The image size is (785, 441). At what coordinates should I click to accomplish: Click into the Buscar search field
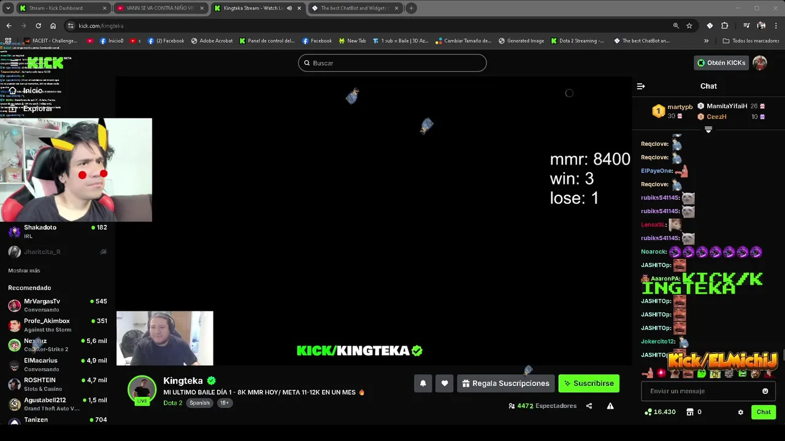click(x=392, y=63)
